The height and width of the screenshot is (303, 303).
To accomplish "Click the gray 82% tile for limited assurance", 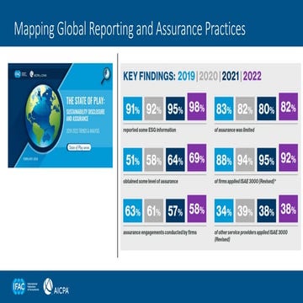I will coord(245,109).
